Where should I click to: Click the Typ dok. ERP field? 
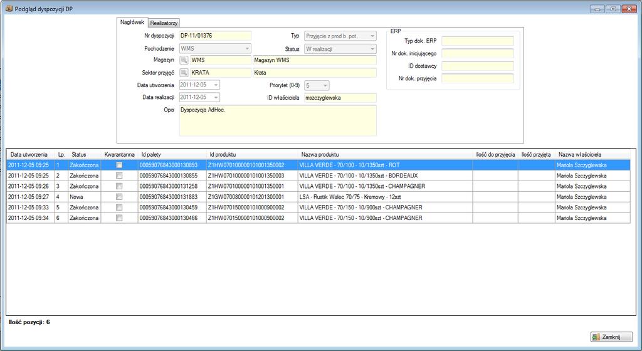click(x=477, y=41)
